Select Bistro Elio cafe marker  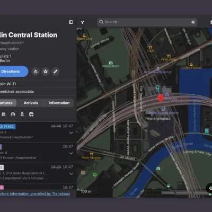[84, 36]
